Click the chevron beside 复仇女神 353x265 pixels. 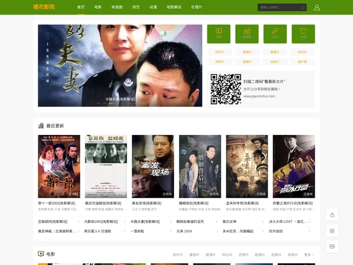coord(263,222)
